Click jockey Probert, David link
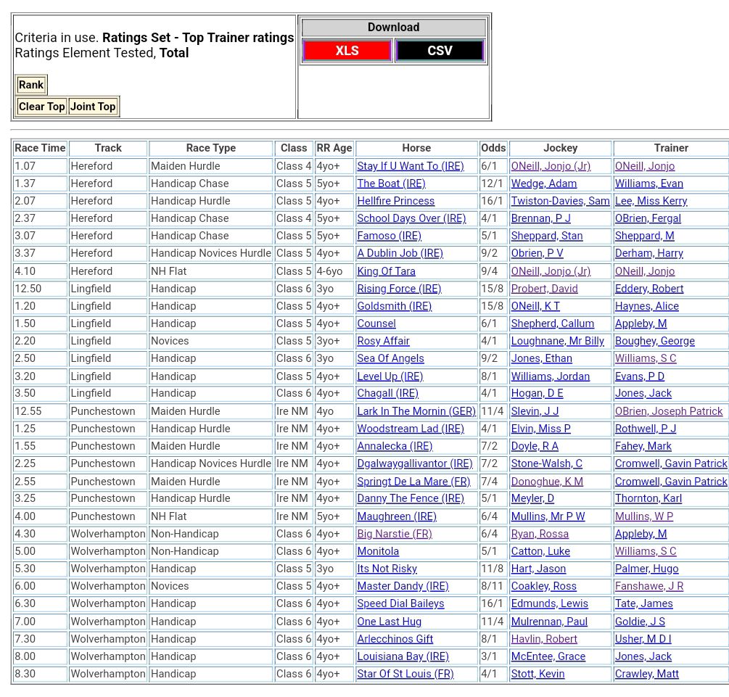Viewport: 729px width, 697px height. click(544, 289)
